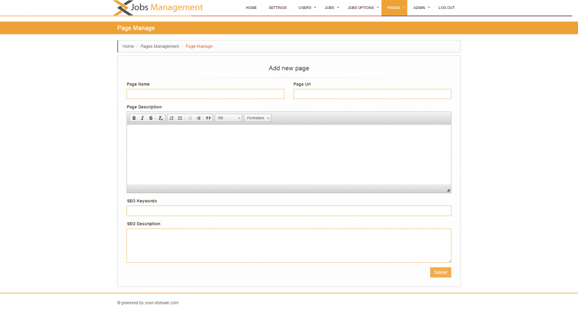Click the editor resize handle
Image resolution: width=578 pixels, height=309 pixels.
click(448, 190)
